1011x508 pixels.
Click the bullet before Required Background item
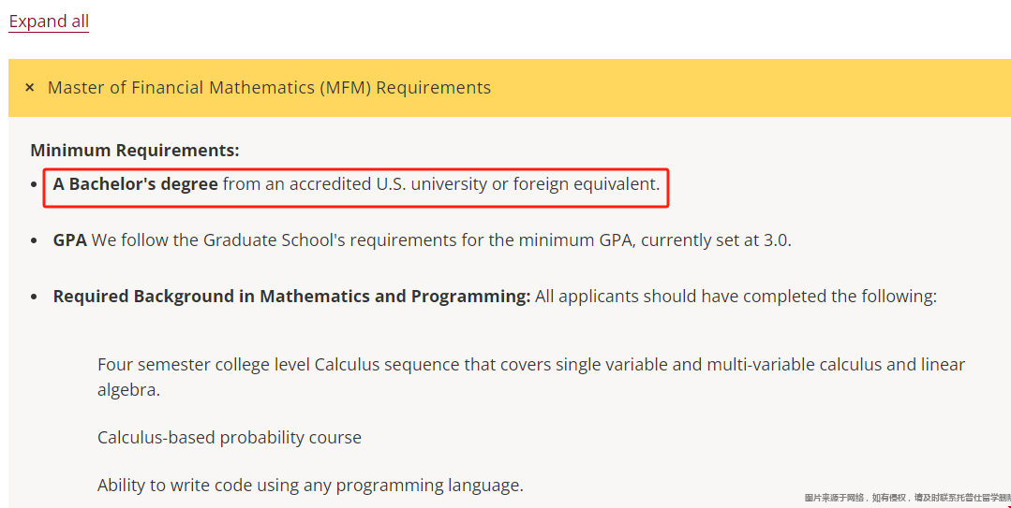34,297
